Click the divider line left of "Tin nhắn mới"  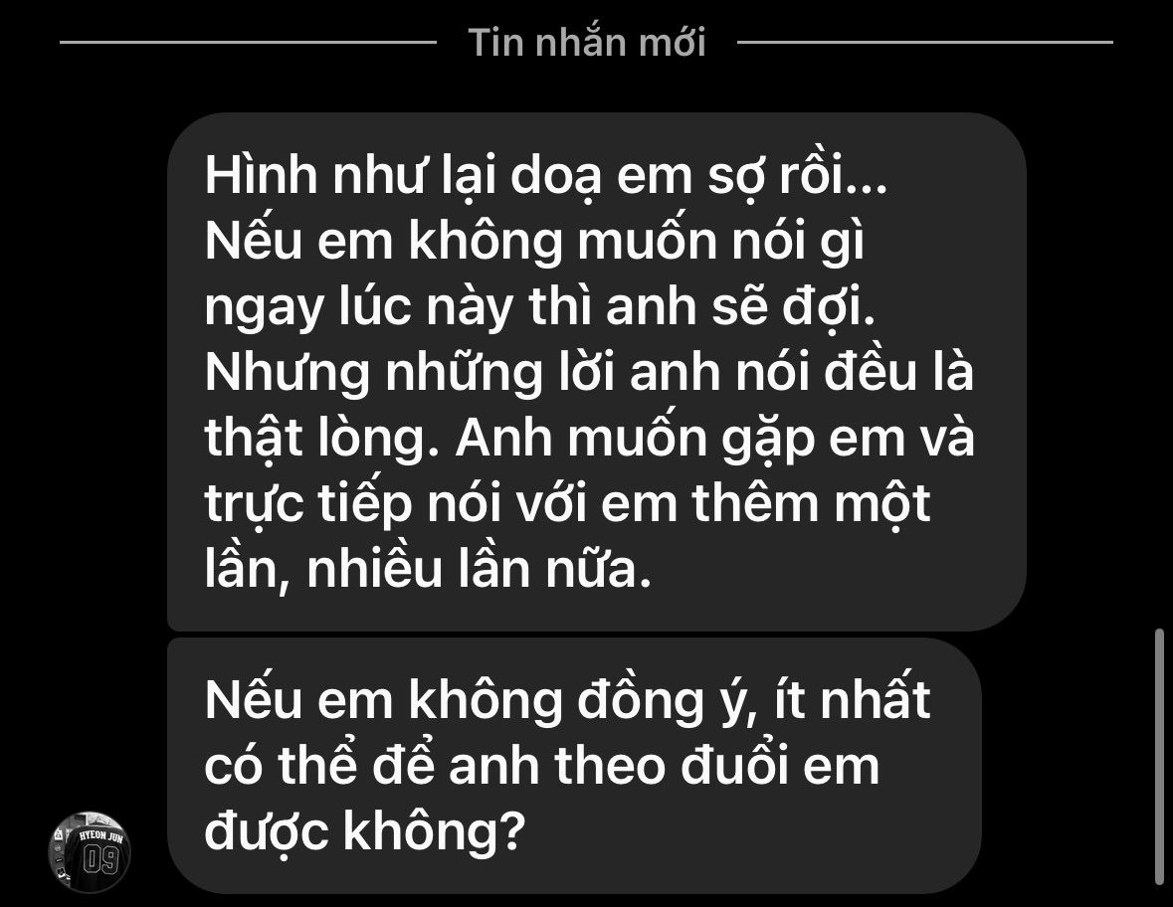click(248, 42)
